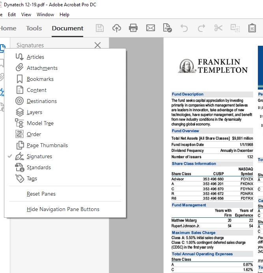Screen dimensions: 263x273
Task: Switch to the Tools tab
Action: (x=34, y=28)
